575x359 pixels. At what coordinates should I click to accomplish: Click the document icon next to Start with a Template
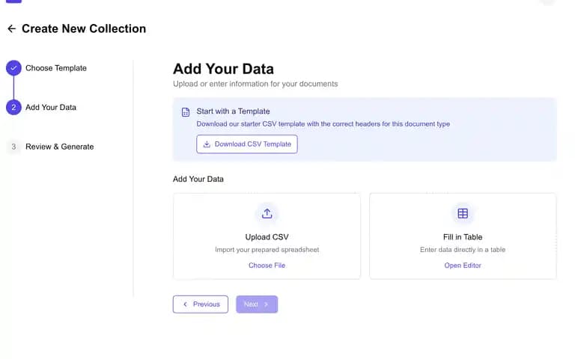(x=186, y=112)
